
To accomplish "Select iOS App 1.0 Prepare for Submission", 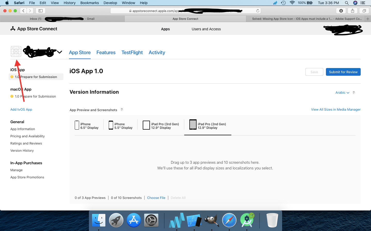I will click(x=36, y=77).
